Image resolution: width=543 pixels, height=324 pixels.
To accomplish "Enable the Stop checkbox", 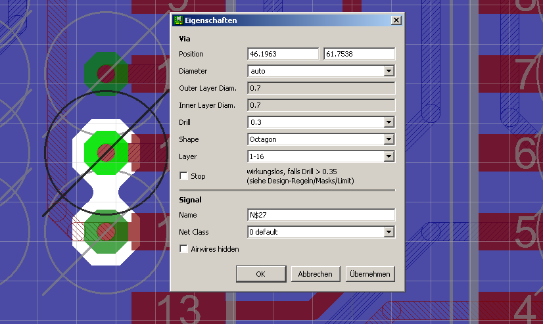I will point(183,176).
